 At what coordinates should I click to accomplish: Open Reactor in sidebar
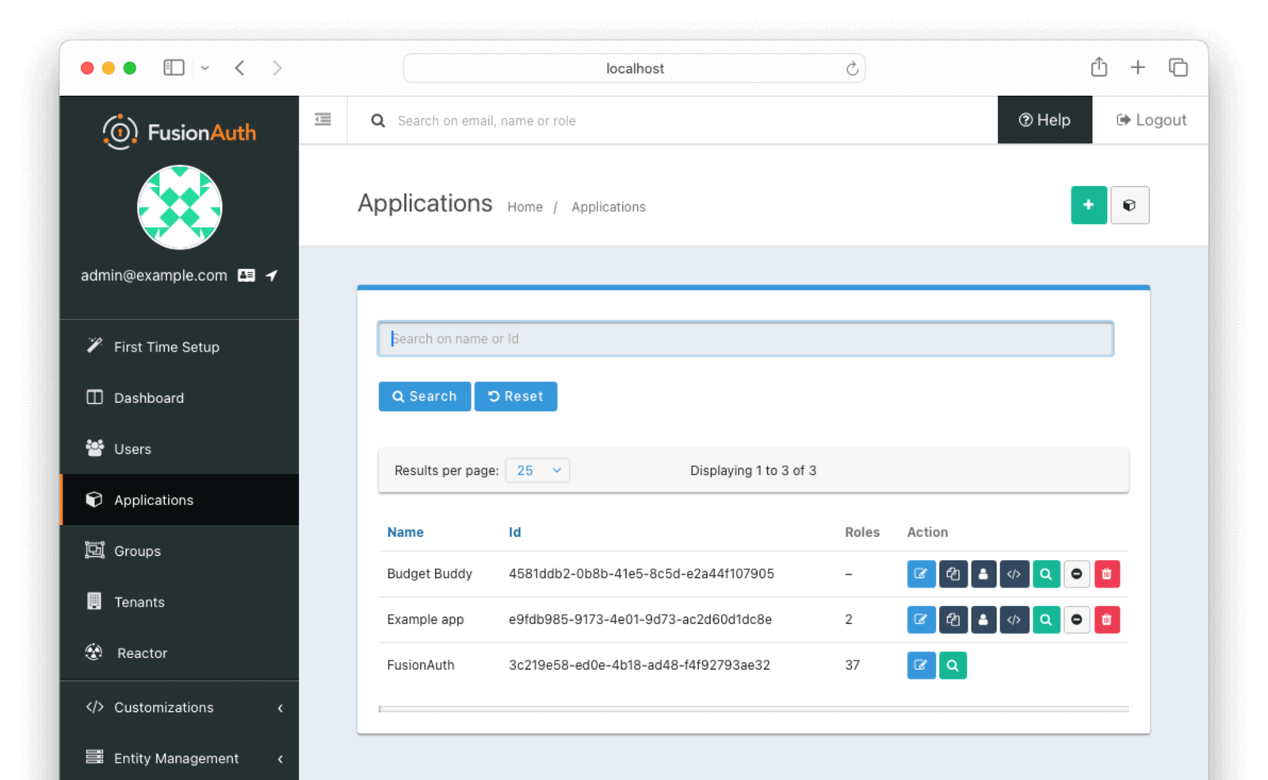(180, 653)
